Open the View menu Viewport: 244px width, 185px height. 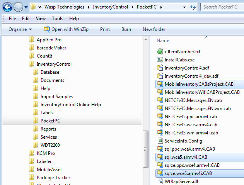(41, 19)
